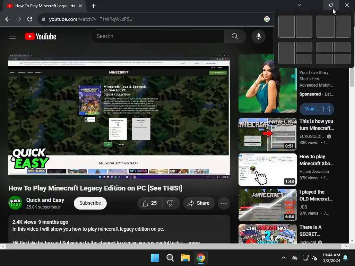Click into the YouTube Search field
The image size is (355, 266).
(x=157, y=36)
